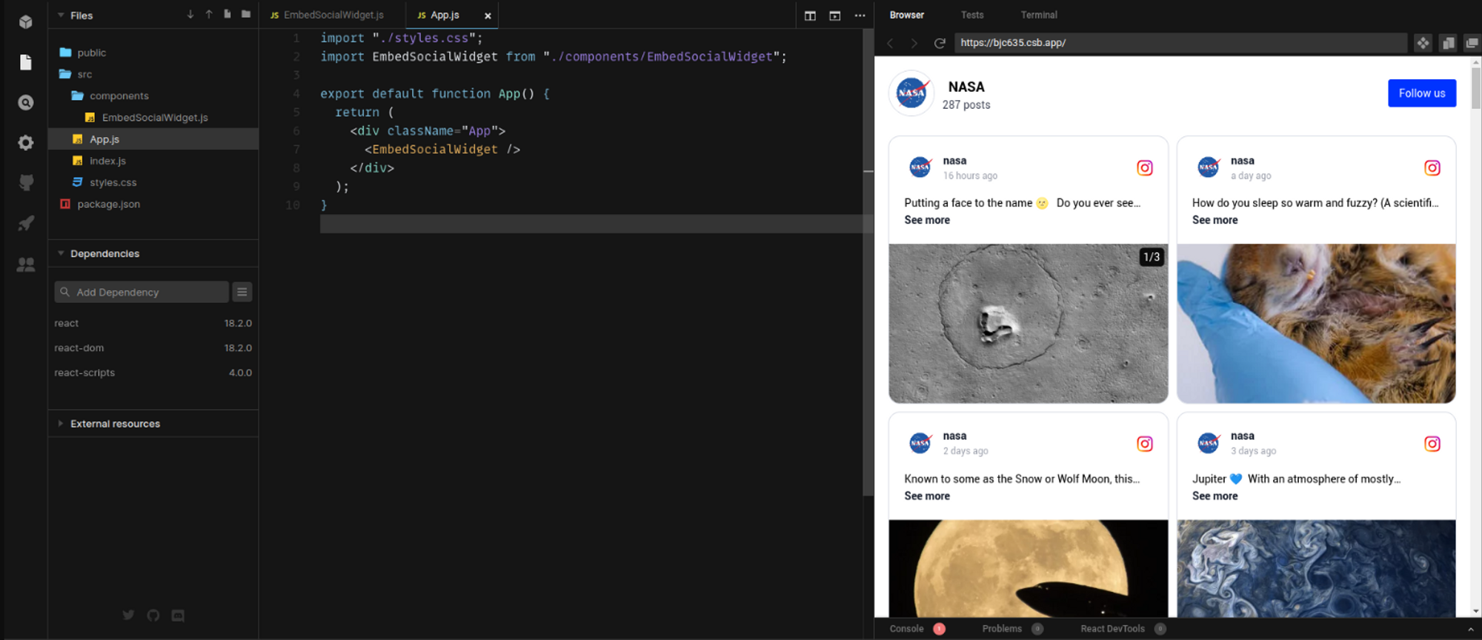Create a new file with Files header icon

point(227,14)
